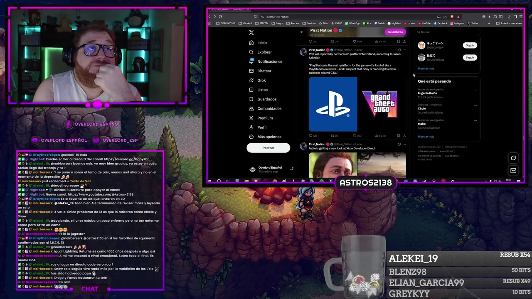Open the Twitch bookmark
This screenshot has width=532, height=299.
pyautogui.click(x=379, y=23)
